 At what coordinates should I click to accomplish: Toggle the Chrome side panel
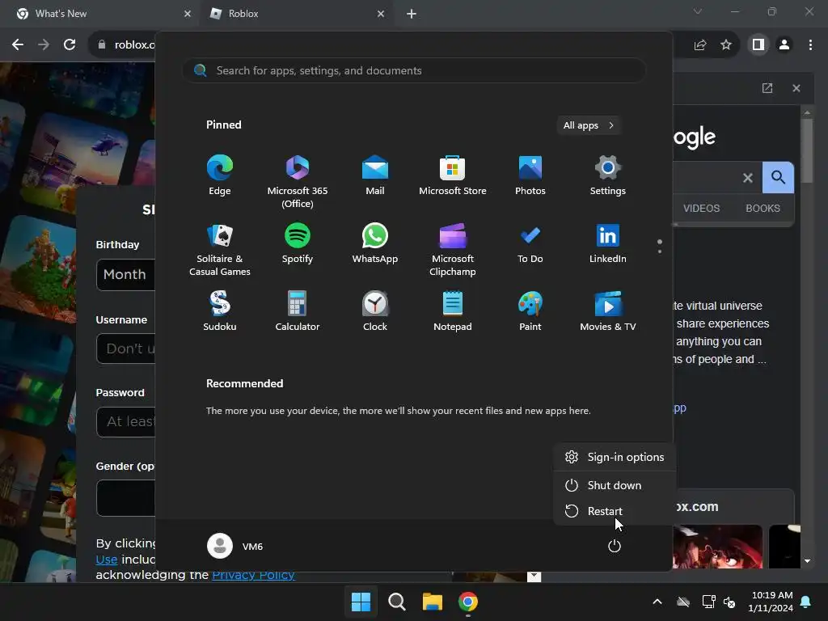coord(758,45)
